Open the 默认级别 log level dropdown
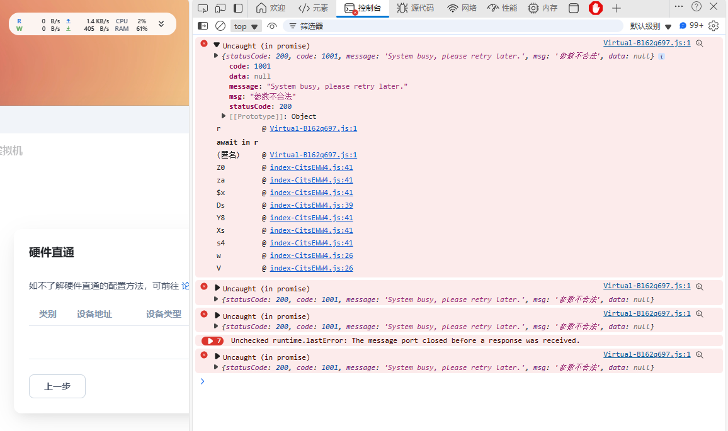This screenshot has width=728, height=431. pyautogui.click(x=651, y=26)
